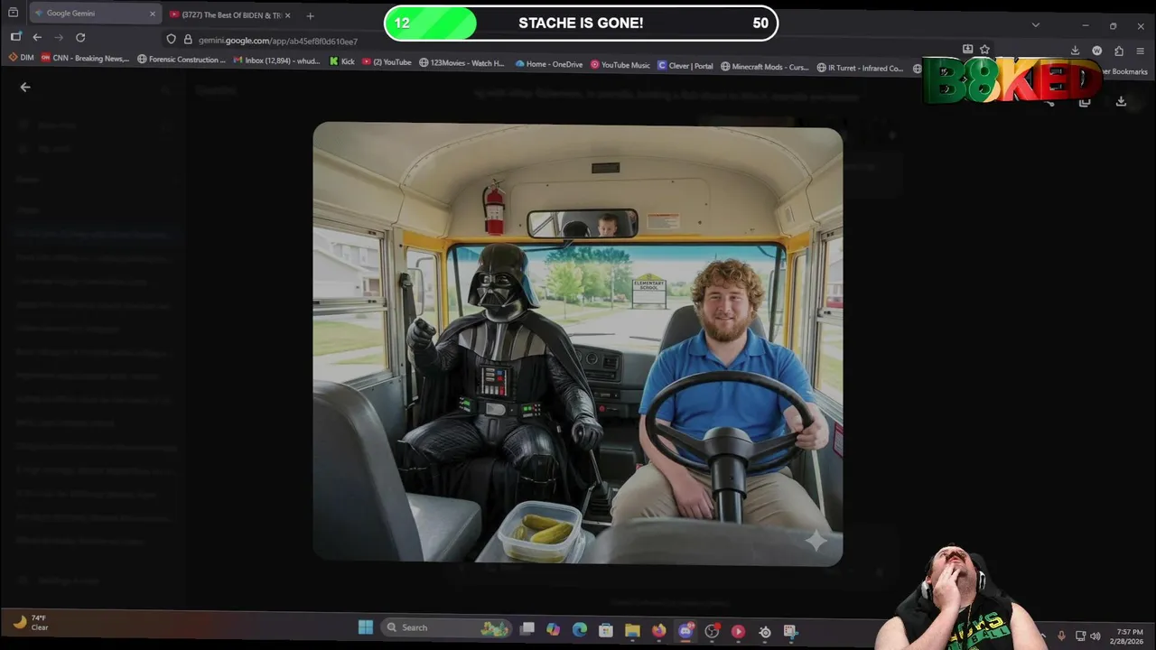
Task: Open the CNN Breaking News bookmark
Action: click(x=85, y=59)
